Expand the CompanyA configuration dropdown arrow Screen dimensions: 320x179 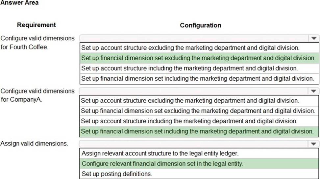[313, 91]
